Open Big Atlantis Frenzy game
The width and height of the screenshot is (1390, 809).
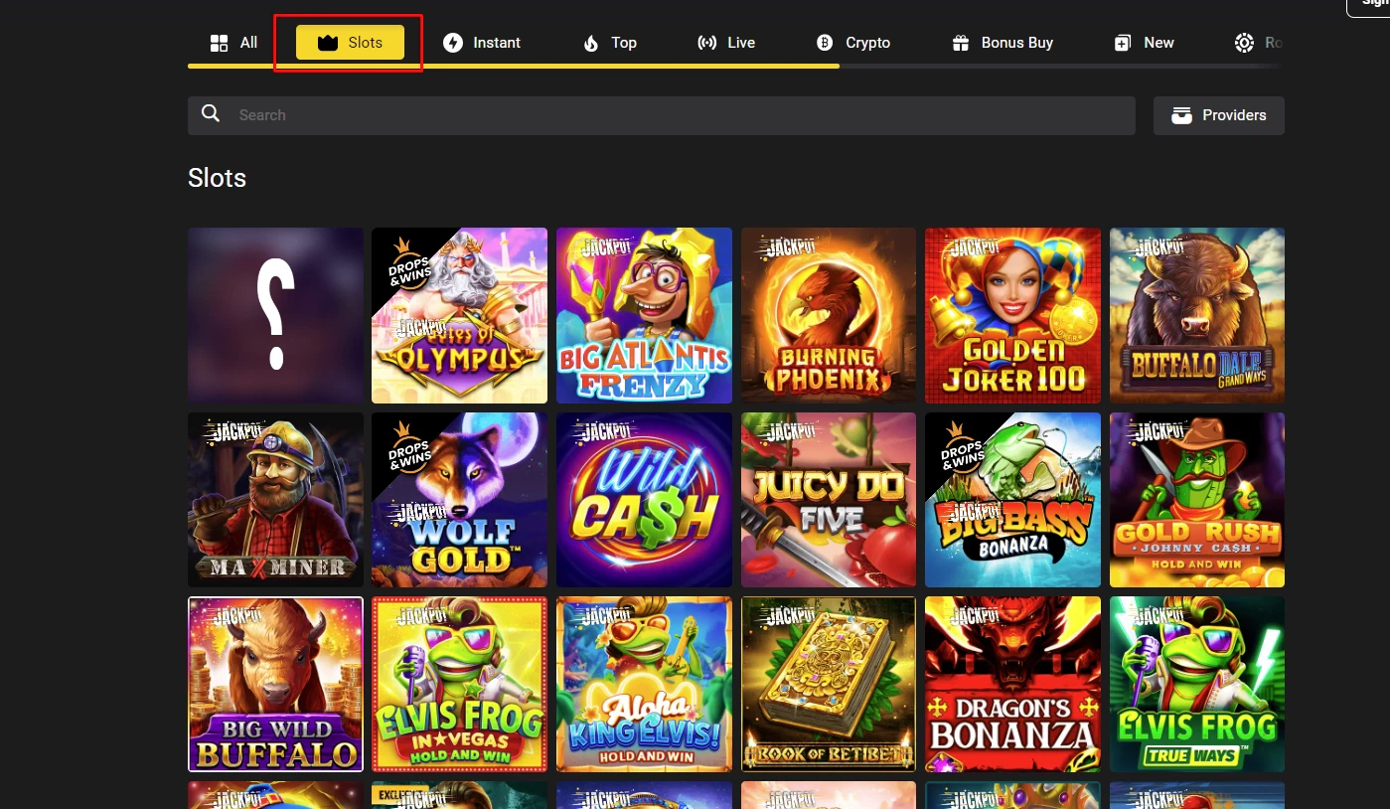pos(644,315)
